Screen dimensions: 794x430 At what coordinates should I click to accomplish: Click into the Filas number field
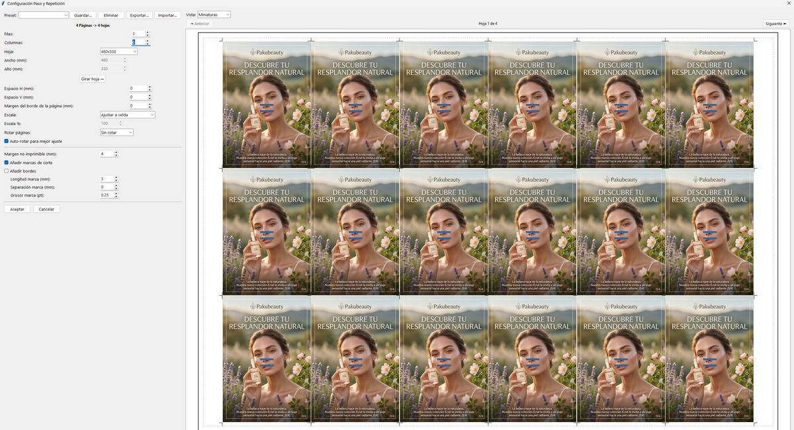pyautogui.click(x=138, y=34)
